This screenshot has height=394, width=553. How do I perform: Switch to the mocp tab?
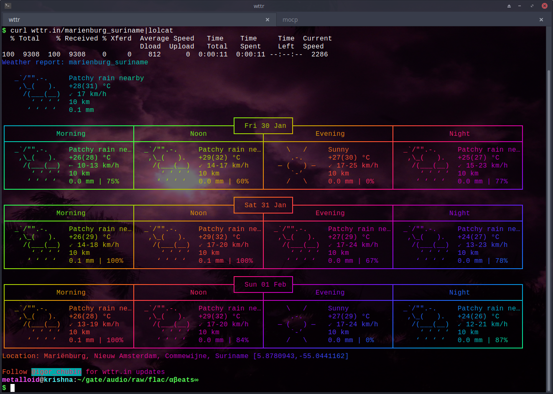pyautogui.click(x=290, y=20)
